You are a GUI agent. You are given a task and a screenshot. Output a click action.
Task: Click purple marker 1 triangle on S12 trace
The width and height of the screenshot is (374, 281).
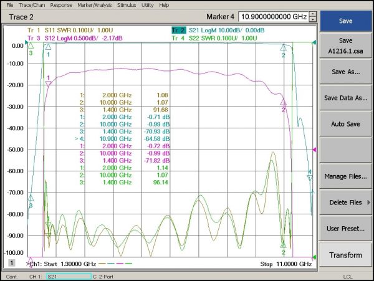[48, 83]
